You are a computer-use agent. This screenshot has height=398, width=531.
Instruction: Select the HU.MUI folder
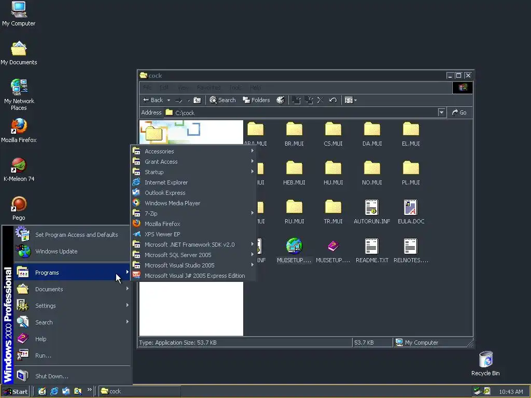click(x=333, y=173)
